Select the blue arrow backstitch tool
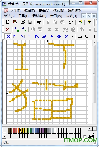Screen dimensions: 99x147 (x=44, y=36)
